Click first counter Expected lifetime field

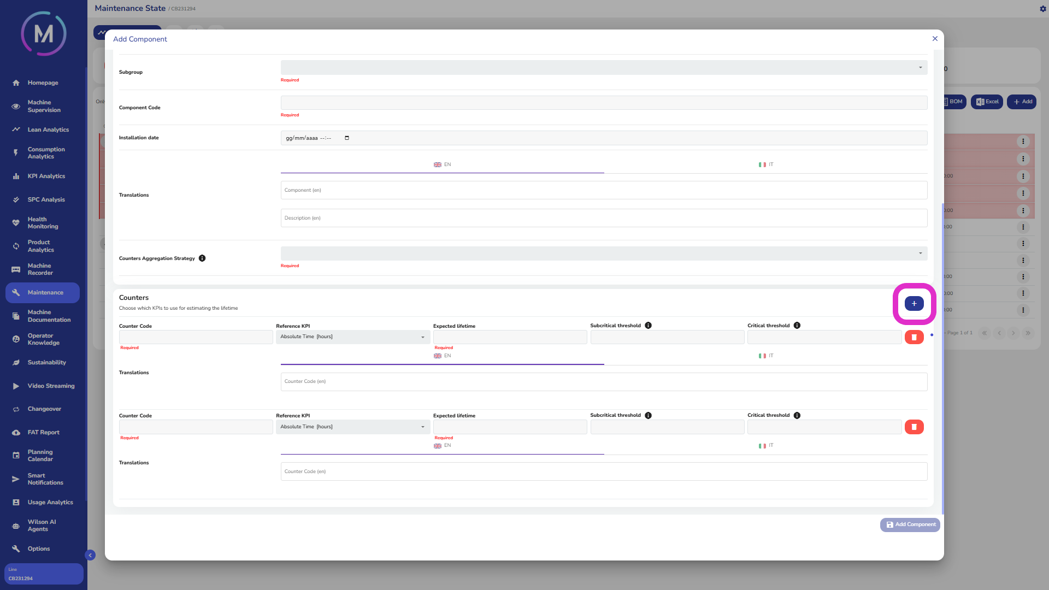510,337
